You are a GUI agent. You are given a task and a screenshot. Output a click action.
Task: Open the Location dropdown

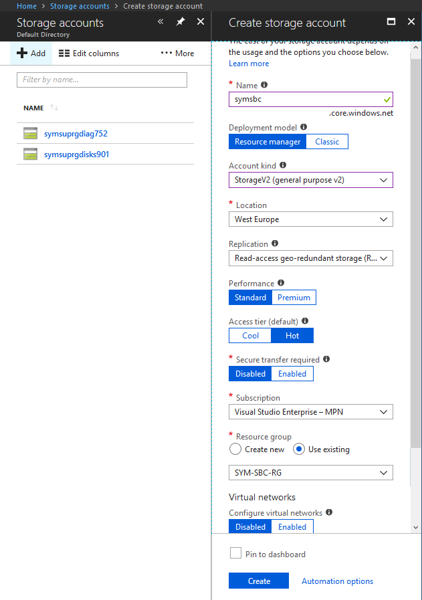click(x=311, y=219)
